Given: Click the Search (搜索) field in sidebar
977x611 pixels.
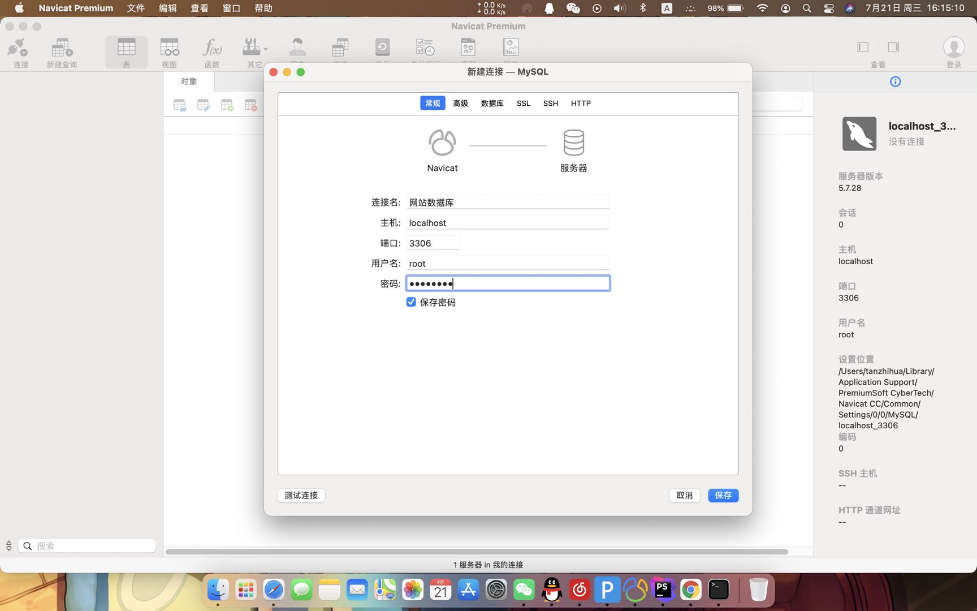Looking at the screenshot, I should [x=87, y=546].
